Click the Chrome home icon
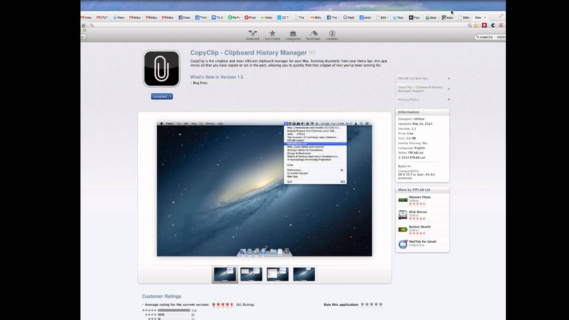The image size is (569, 320). click(83, 25)
